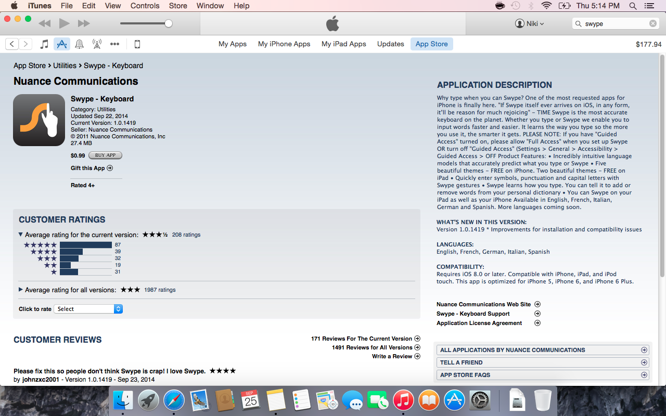Open Finder in the Dock

pos(123,400)
